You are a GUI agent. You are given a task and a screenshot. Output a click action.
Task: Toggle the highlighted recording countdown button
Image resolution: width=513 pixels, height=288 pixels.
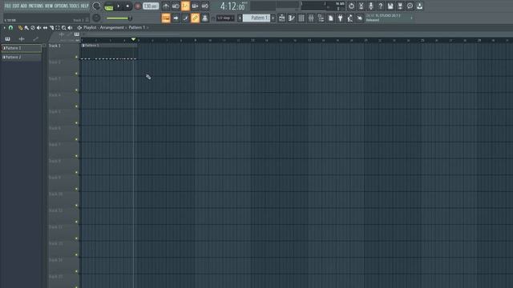[x=185, y=6]
